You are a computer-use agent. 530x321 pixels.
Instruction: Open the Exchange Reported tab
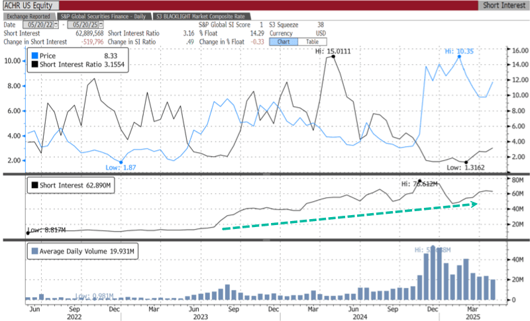[x=28, y=15]
